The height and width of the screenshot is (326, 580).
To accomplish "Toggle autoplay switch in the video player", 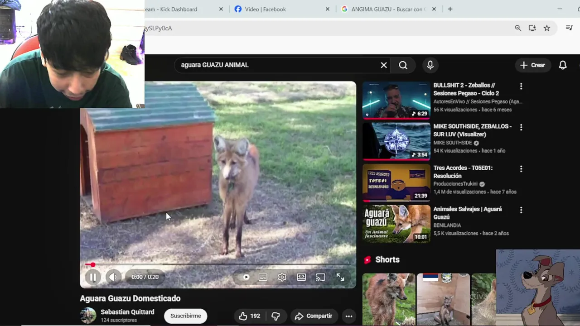I will tap(246, 277).
